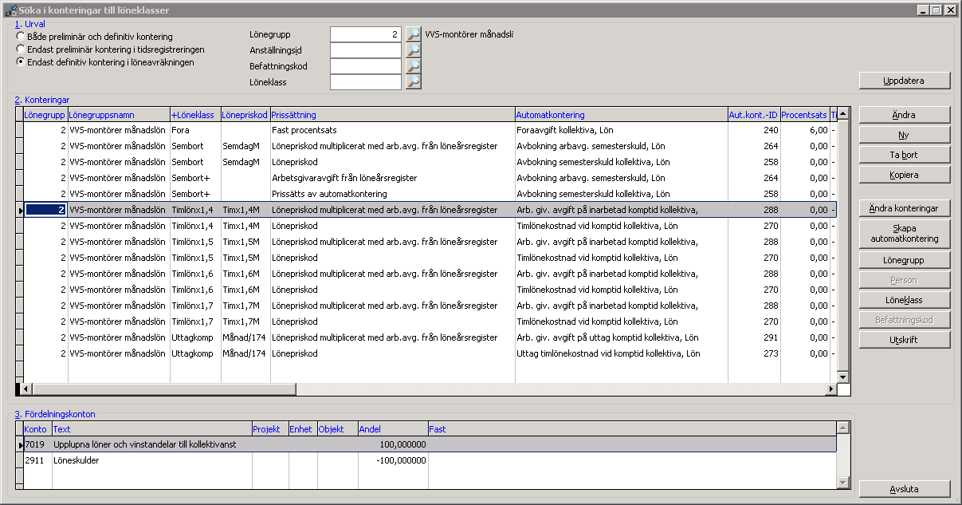
Task: Click the Kopiera button
Action: pyautogui.click(x=905, y=175)
